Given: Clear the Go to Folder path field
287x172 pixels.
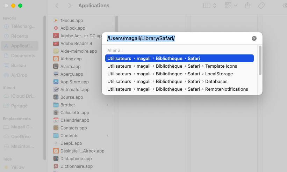Looking at the screenshot, I should [x=254, y=38].
